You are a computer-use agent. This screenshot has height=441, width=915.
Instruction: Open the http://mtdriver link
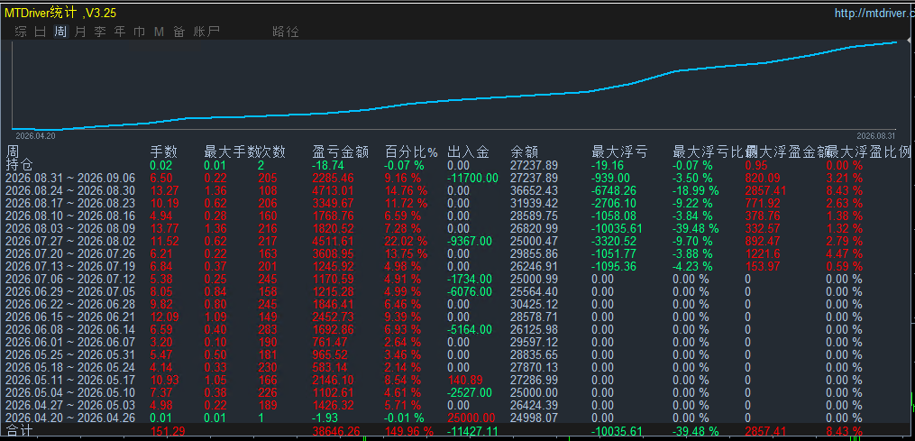[874, 14]
